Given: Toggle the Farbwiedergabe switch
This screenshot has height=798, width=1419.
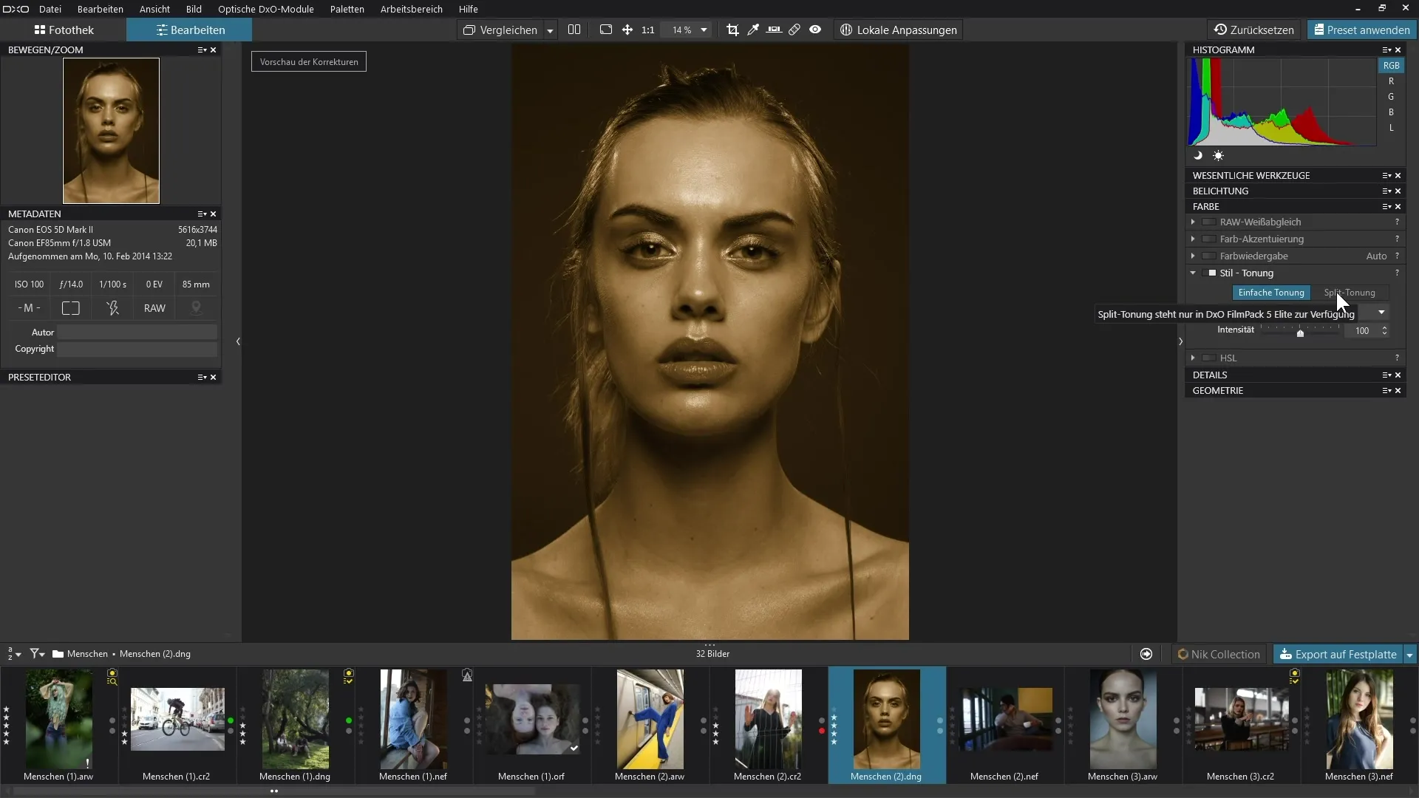Looking at the screenshot, I should click(x=1209, y=256).
